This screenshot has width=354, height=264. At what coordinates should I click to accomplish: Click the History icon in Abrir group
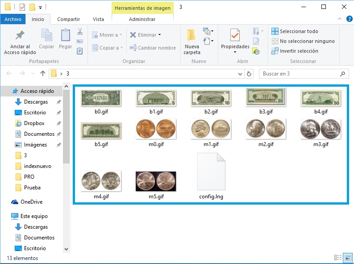[256, 51]
